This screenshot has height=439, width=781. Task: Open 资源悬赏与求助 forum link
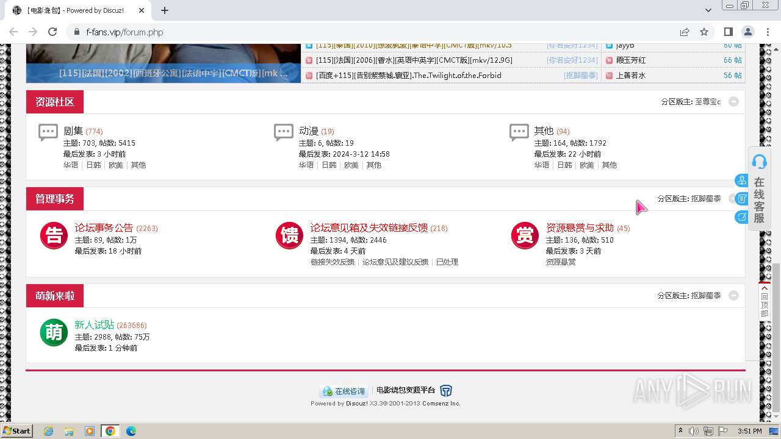coord(580,228)
